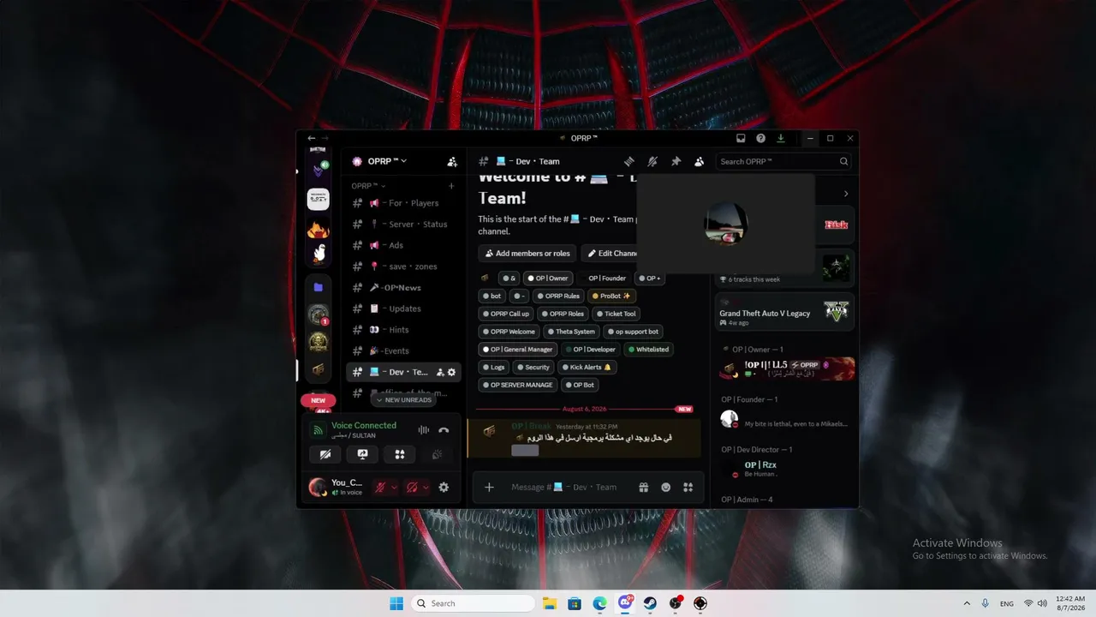This screenshot has width=1096, height=617.
Task: Click the folder icon in server list
Action: (318, 287)
